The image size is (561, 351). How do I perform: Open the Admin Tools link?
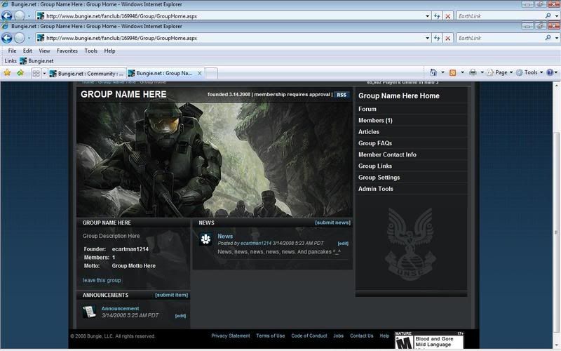(376, 189)
